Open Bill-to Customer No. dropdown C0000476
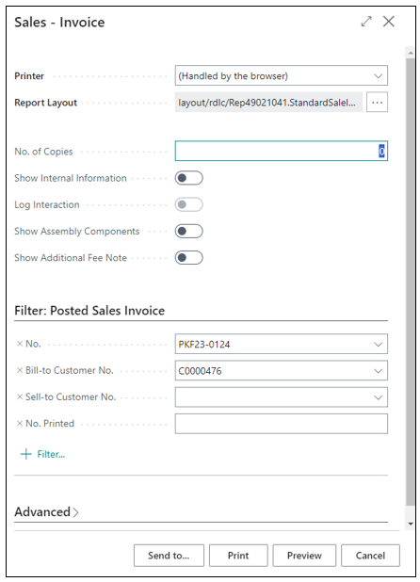This screenshot has width=420, height=582. coord(282,370)
